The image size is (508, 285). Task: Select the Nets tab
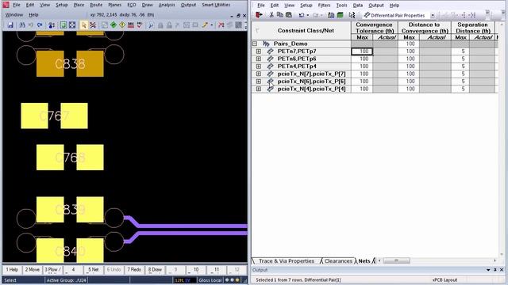click(364, 260)
